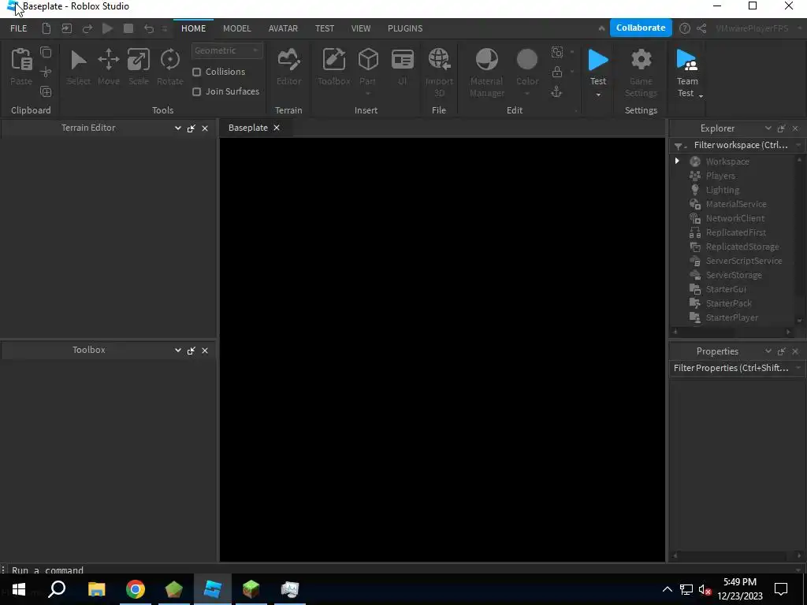Open Properties panel chevron menu
Screen dimensions: 807x605
pyautogui.click(x=768, y=351)
